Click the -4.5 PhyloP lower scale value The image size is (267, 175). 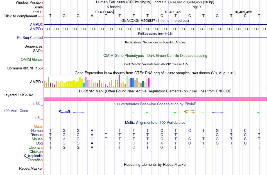[37, 118]
